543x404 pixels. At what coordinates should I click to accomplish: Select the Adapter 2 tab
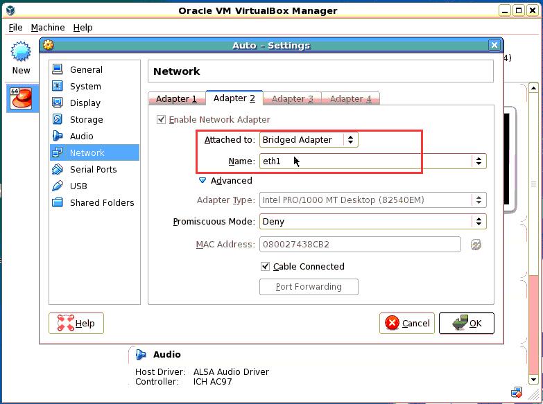pyautogui.click(x=234, y=98)
